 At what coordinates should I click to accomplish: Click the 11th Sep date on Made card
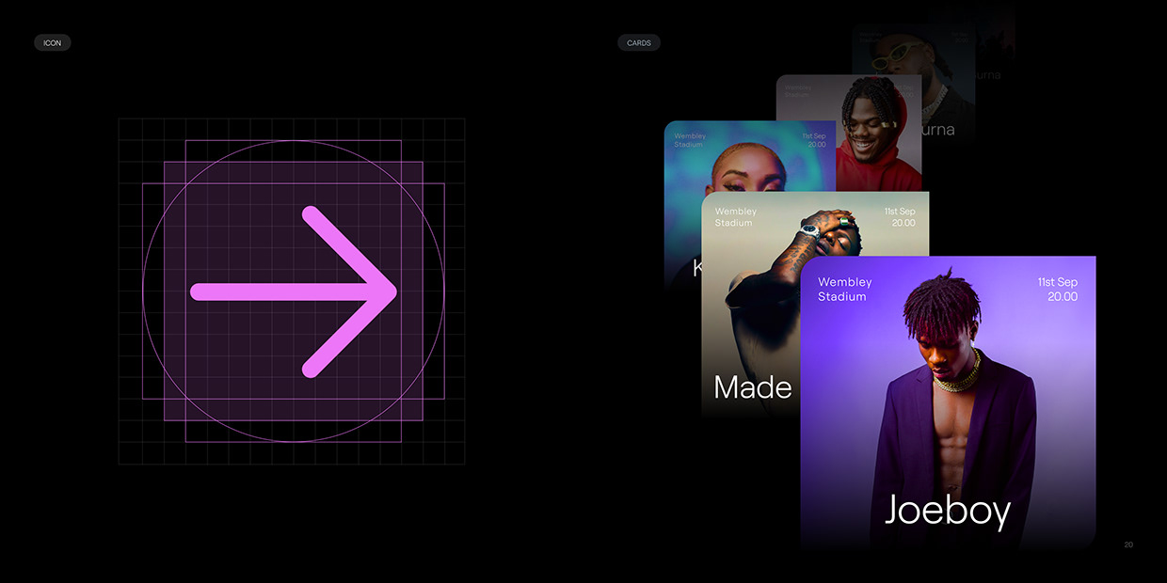coord(899,217)
